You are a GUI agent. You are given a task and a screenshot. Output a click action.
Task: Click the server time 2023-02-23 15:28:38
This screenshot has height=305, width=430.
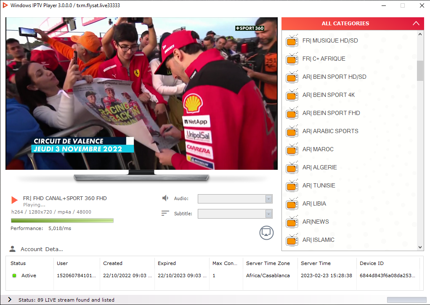[326, 276]
